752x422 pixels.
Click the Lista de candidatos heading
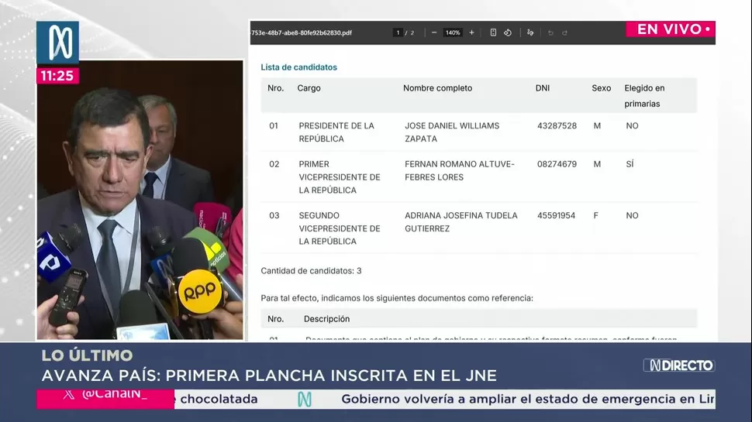click(298, 67)
